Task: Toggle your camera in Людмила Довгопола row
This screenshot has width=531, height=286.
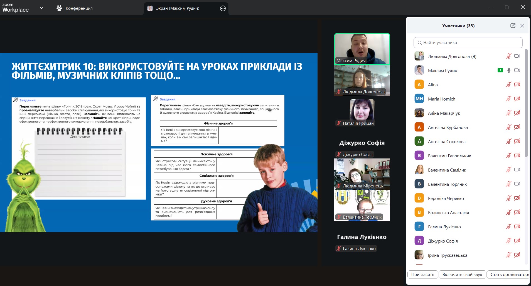Action: click(517, 56)
